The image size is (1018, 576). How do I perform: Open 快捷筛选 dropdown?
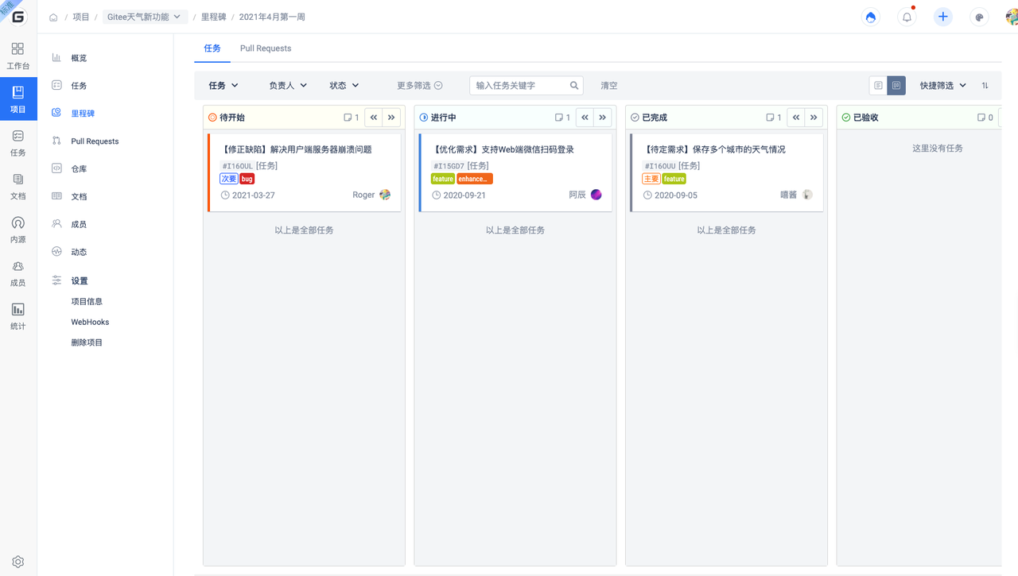point(943,85)
